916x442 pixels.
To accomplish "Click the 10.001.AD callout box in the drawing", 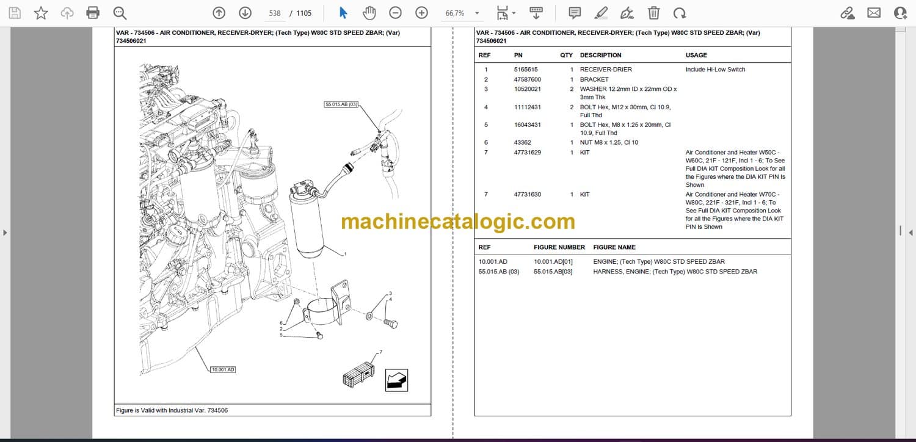I will tap(223, 369).
